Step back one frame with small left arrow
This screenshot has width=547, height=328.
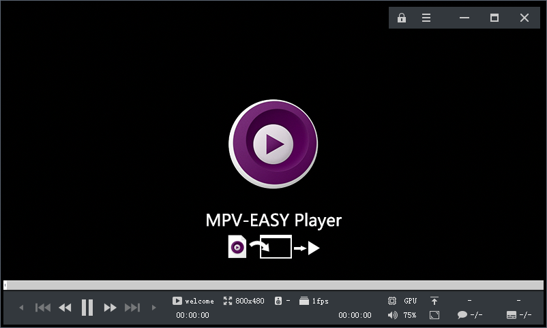pos(21,308)
